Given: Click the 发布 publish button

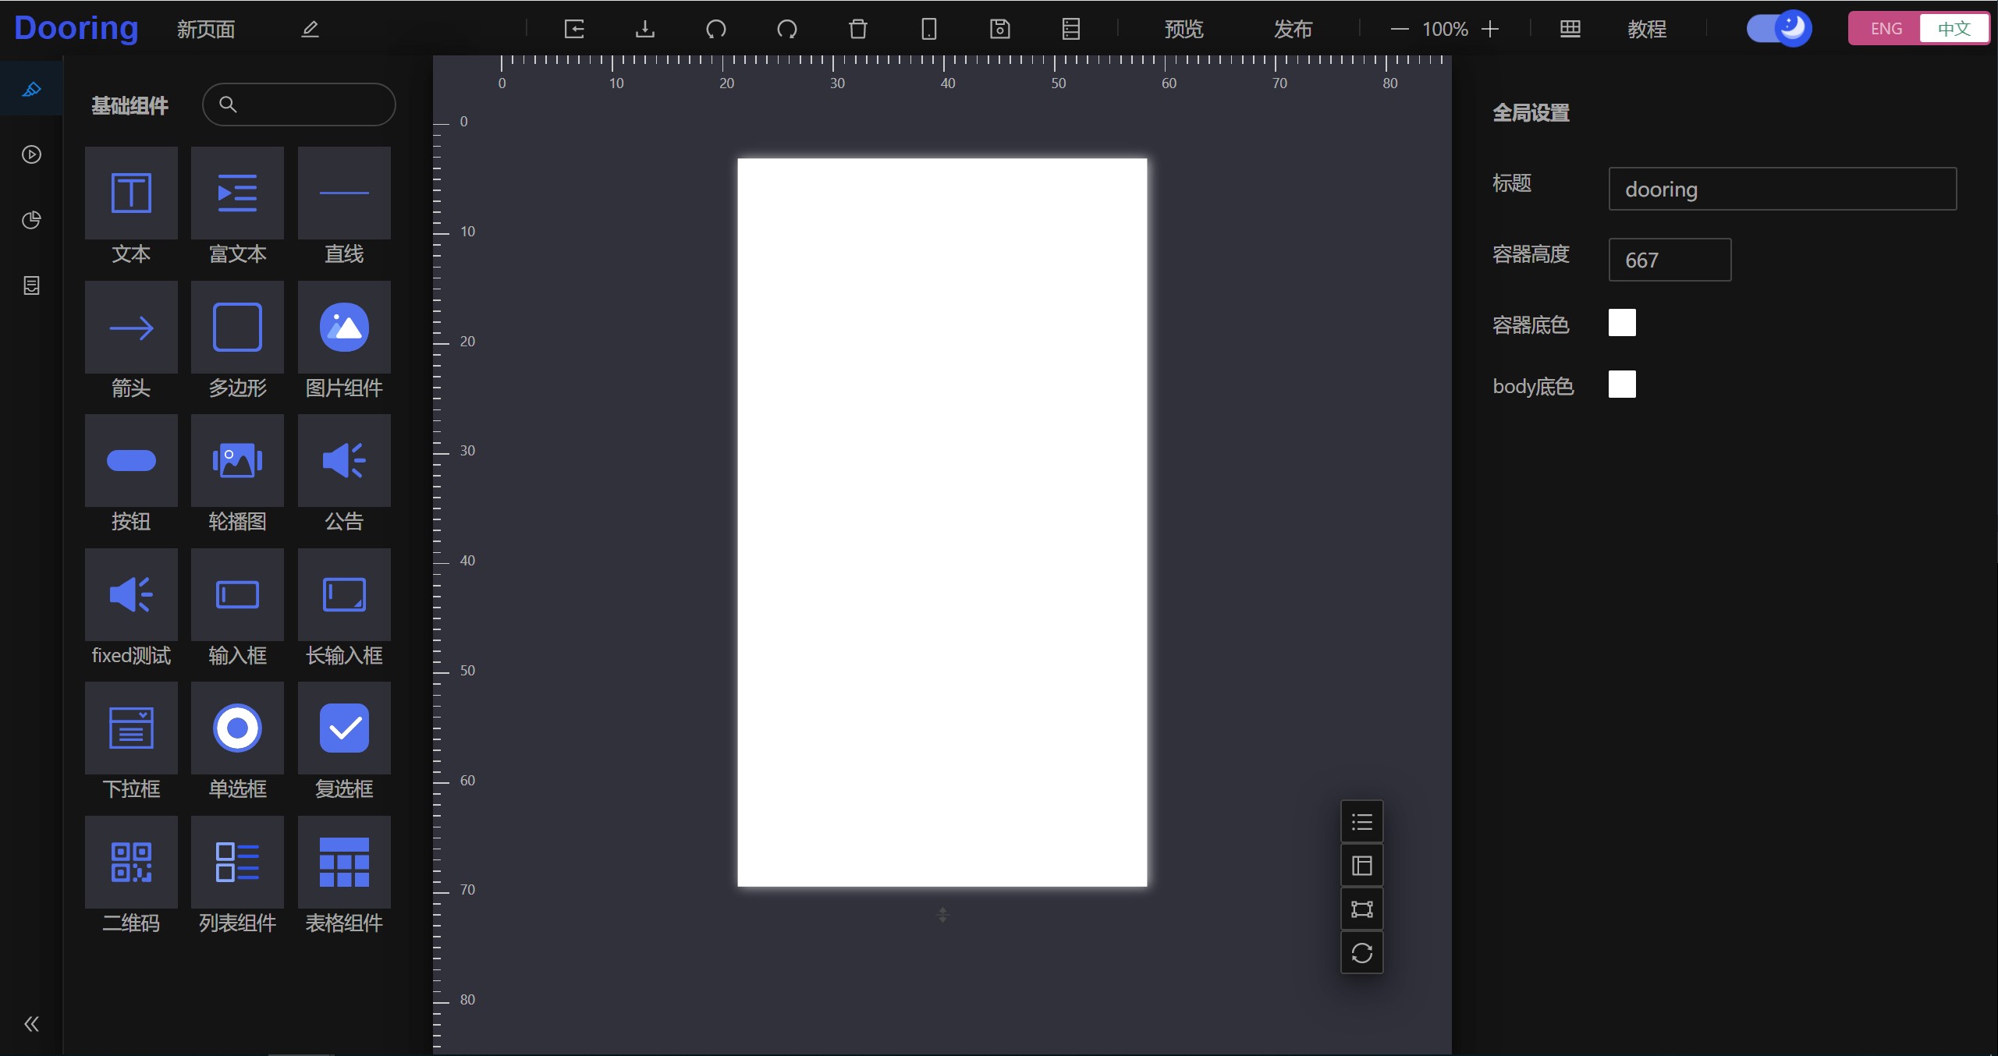Looking at the screenshot, I should coord(1293,29).
